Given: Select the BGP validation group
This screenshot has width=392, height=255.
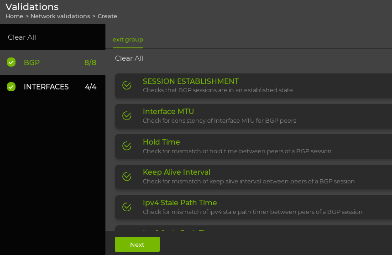Looking at the screenshot, I should [32, 62].
